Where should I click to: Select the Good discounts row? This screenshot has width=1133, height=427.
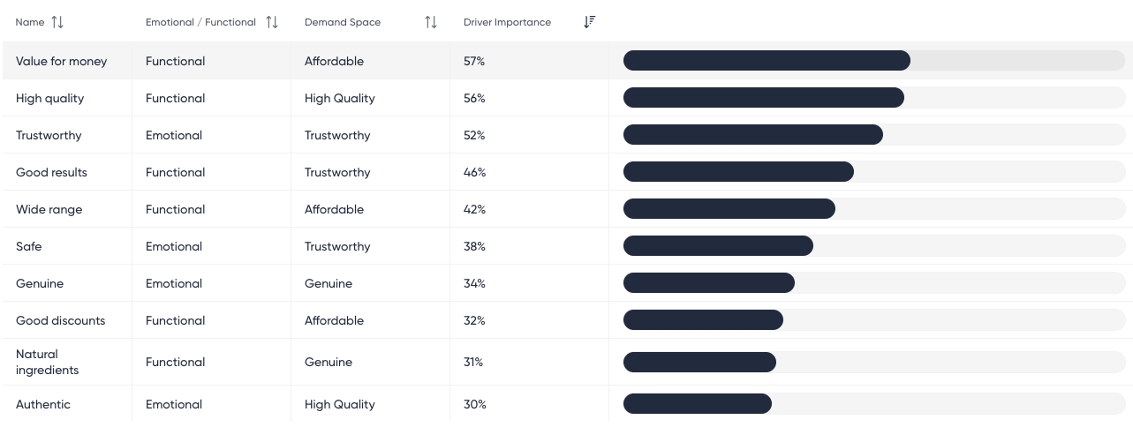click(60, 320)
